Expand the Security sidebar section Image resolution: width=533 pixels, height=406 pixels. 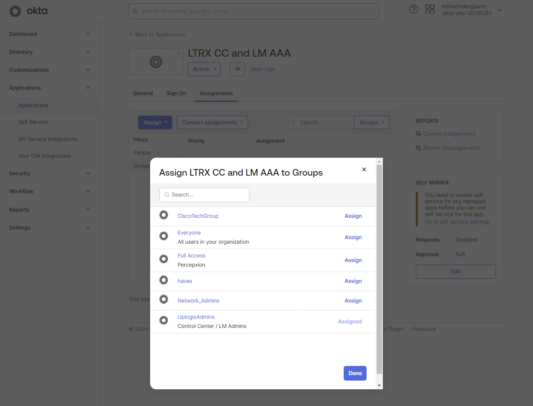pyautogui.click(x=88, y=174)
